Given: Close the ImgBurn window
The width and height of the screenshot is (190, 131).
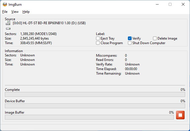Looking at the screenshot, I should pyautogui.click(x=183, y=4).
